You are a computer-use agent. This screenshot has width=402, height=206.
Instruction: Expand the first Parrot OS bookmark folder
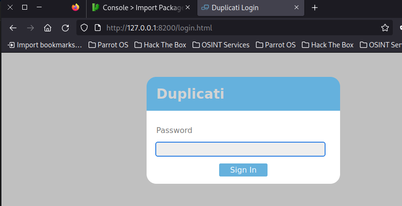coord(108,45)
